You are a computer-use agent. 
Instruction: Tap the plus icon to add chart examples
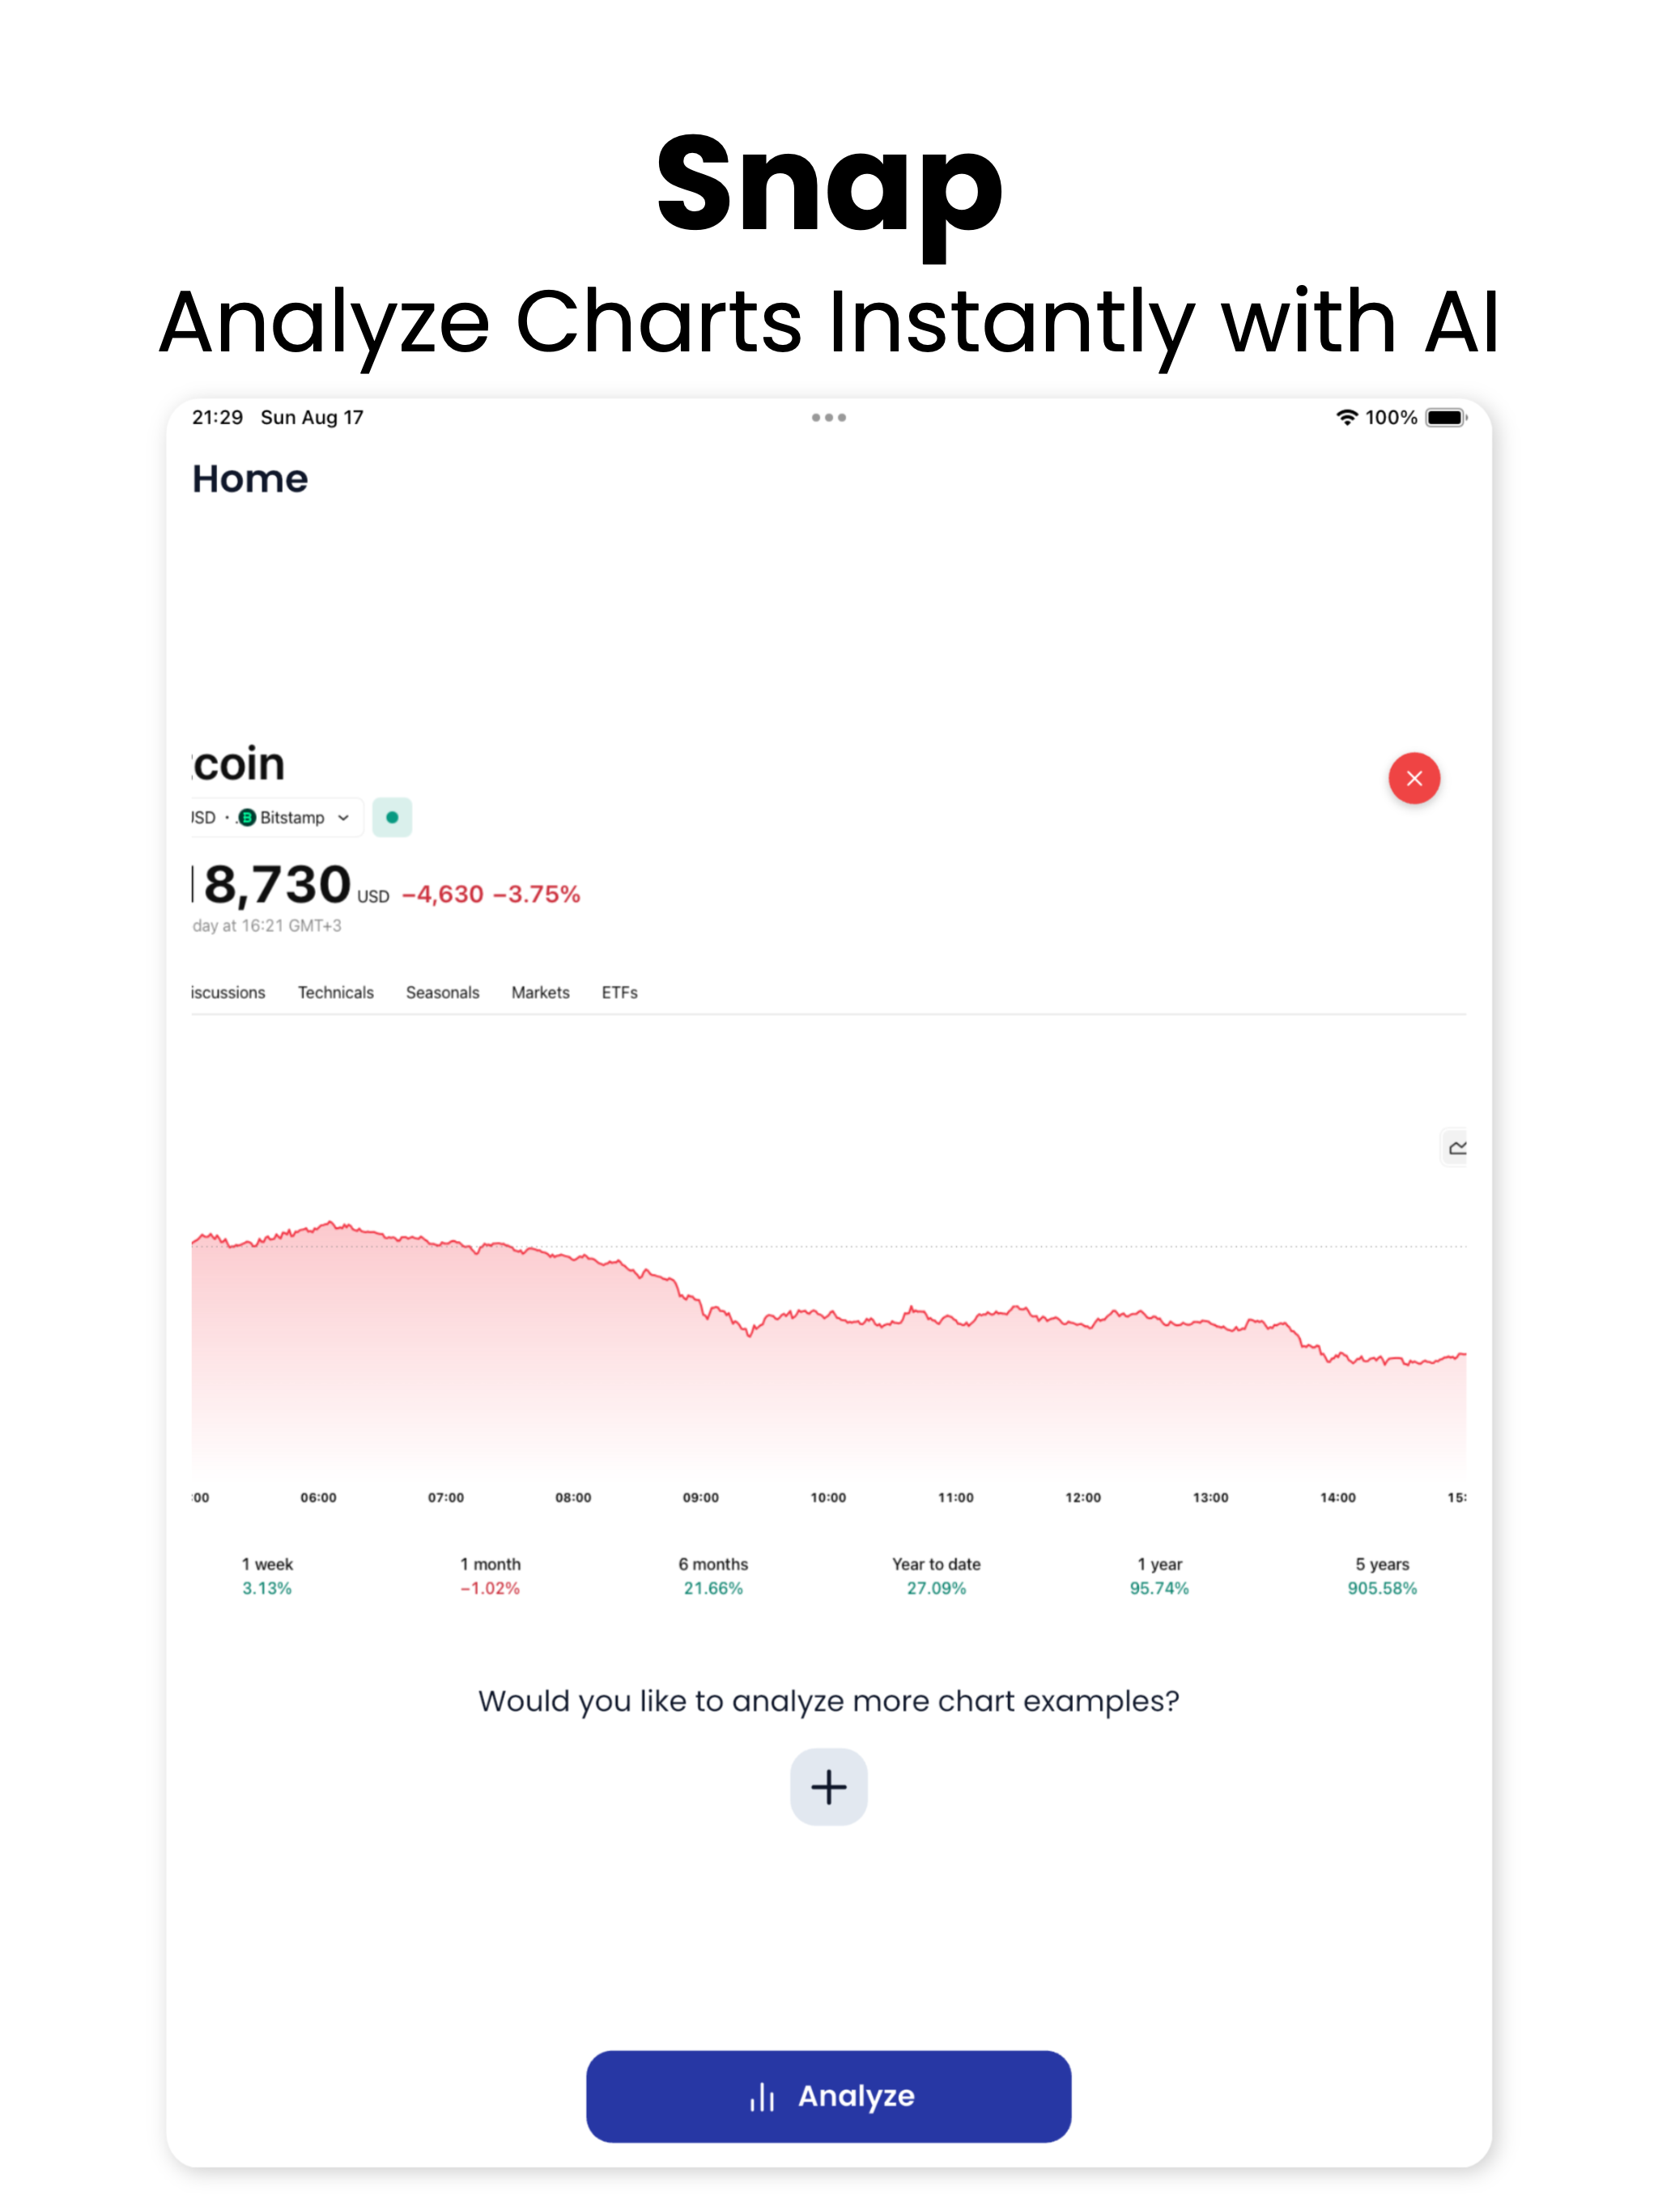click(828, 1787)
